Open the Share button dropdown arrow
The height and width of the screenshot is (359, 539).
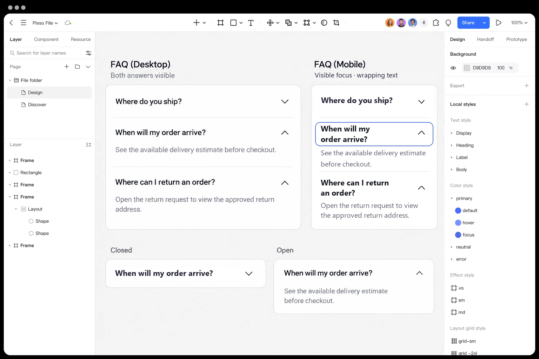point(484,23)
